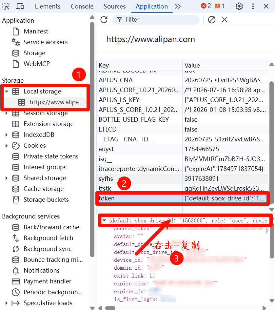Click the red error count badge
This screenshot has width=275, height=310.
point(206,6)
